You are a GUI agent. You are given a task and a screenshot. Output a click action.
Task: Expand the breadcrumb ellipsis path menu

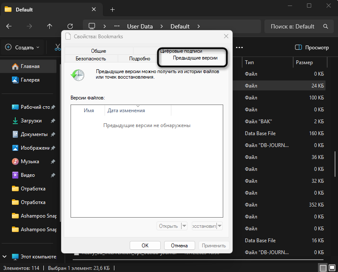pyautogui.click(x=117, y=26)
